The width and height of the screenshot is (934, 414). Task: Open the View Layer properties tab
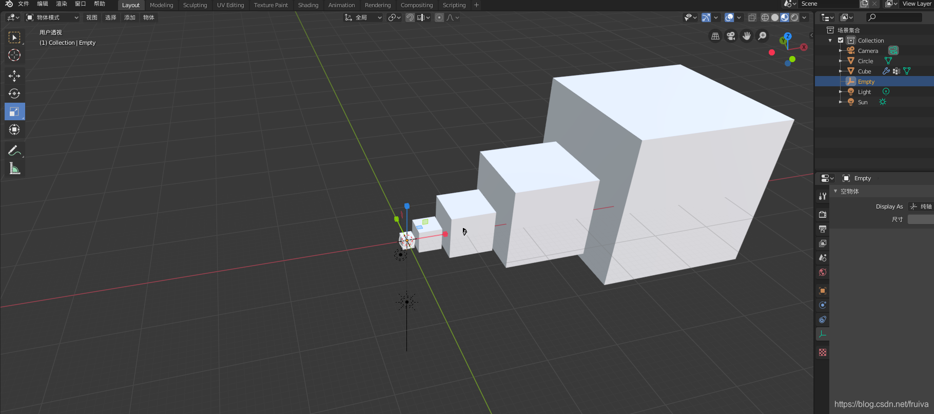pyautogui.click(x=823, y=243)
